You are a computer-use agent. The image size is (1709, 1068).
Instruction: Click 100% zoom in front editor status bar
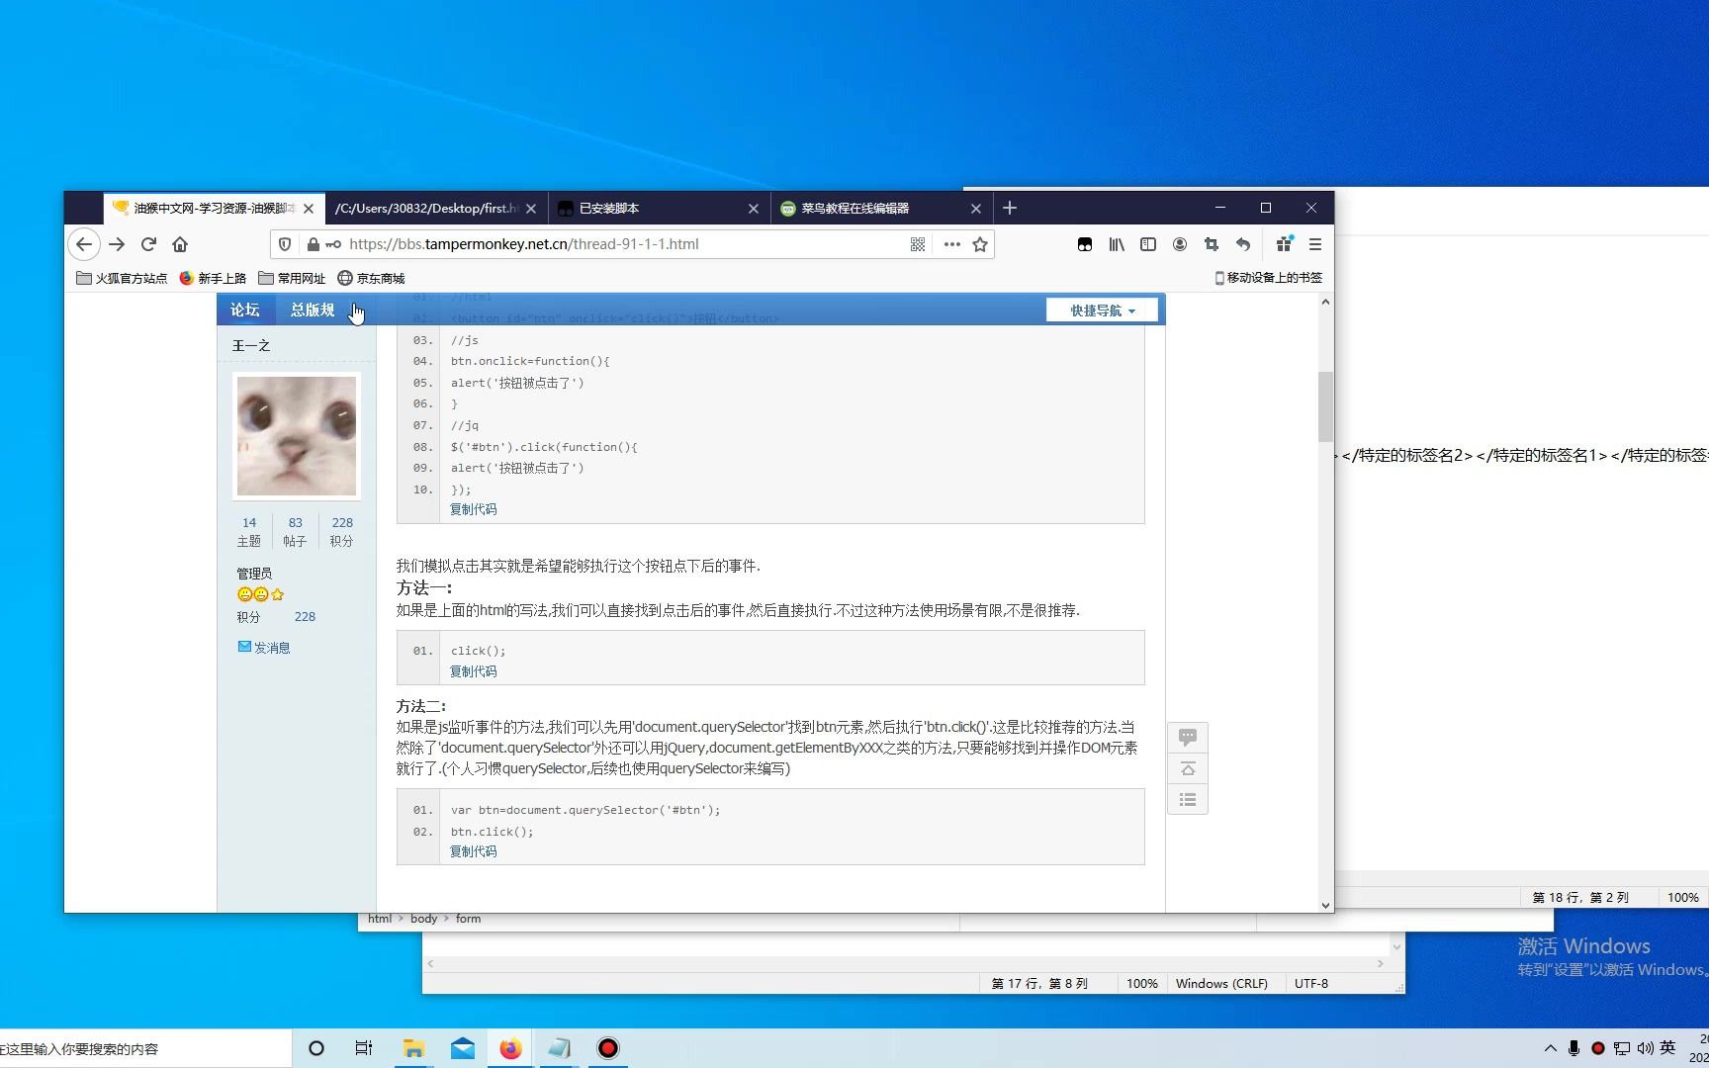coord(1141,984)
